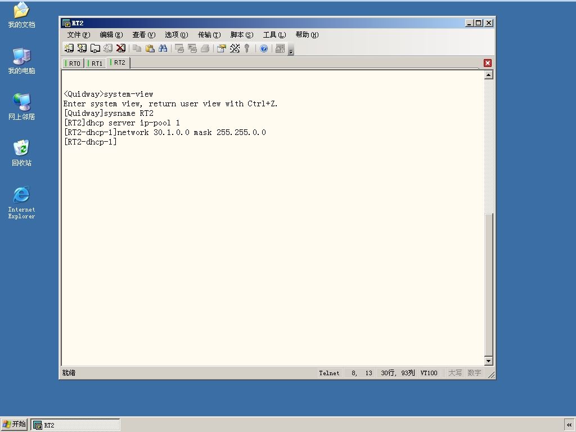Click the Quick Connect lightning icon

click(x=82, y=48)
